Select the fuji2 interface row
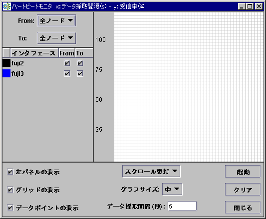This screenshot has height=219, width=266. 48,63
